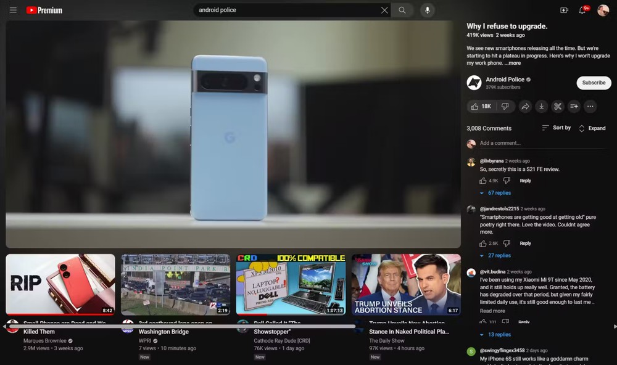Open @swingyflingex3458 green S avatar

(471, 351)
